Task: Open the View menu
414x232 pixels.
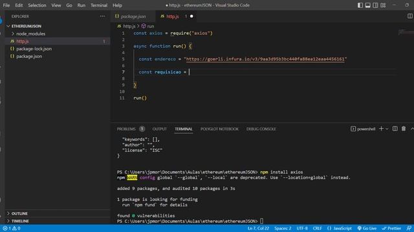Action: 56,5
